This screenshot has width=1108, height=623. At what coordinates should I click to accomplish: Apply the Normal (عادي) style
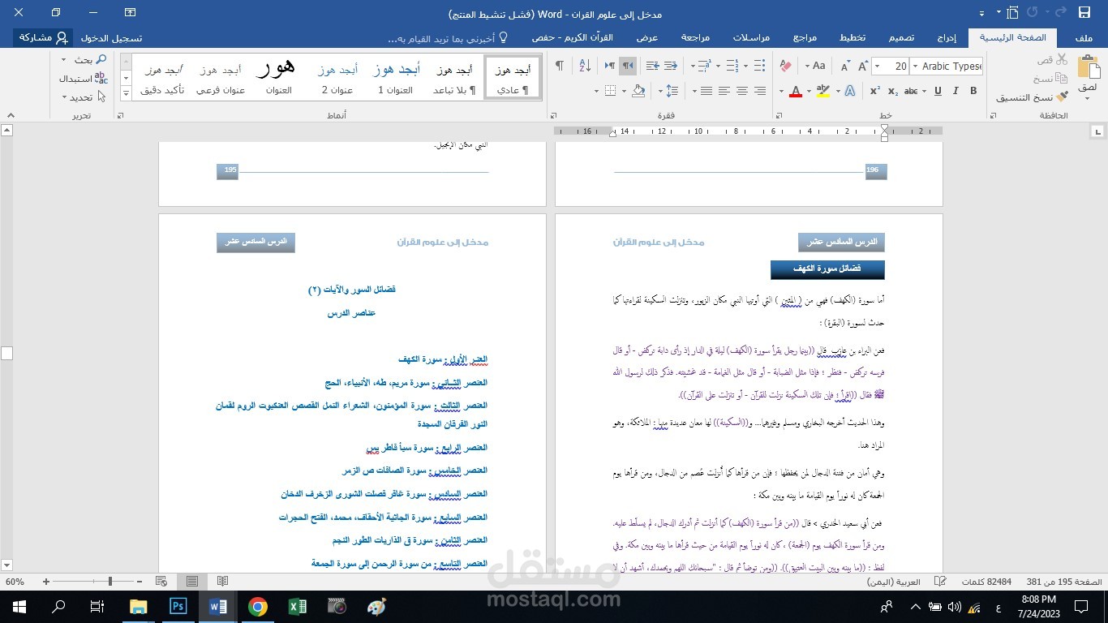[x=513, y=78]
